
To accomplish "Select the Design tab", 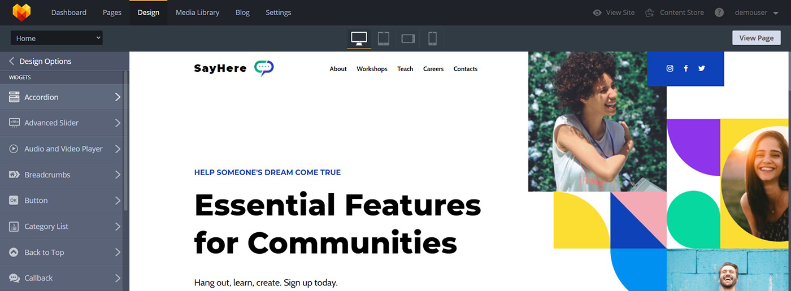I will click(149, 12).
